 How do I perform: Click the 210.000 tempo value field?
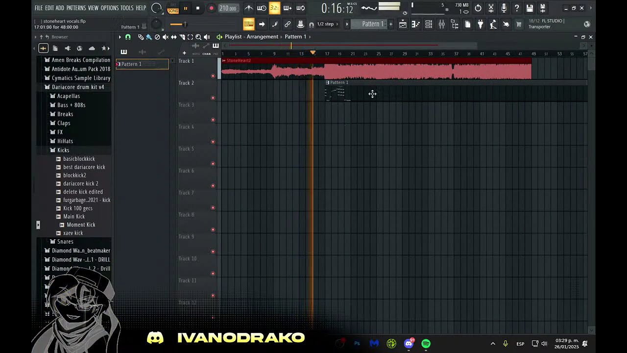(228, 8)
